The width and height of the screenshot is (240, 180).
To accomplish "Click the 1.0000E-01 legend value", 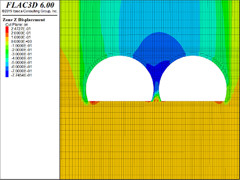I will 21,37.
